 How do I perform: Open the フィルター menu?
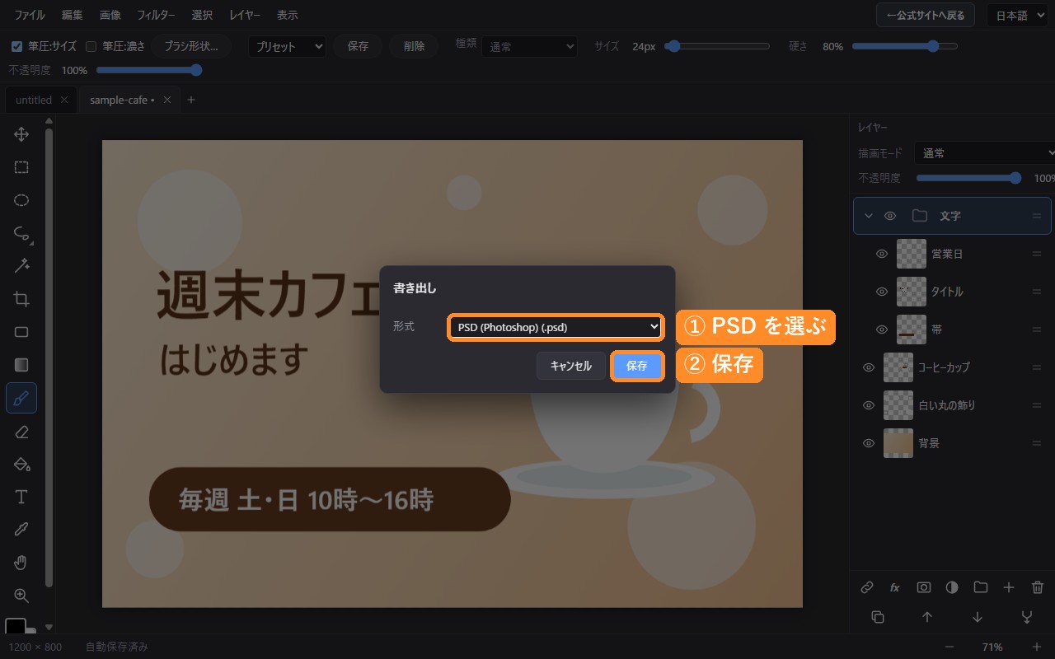(x=156, y=15)
